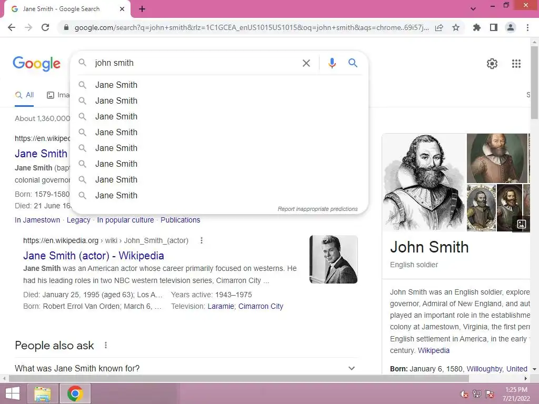Click the Chrome taskbar icon
This screenshot has height=404, width=539.
tap(75, 393)
